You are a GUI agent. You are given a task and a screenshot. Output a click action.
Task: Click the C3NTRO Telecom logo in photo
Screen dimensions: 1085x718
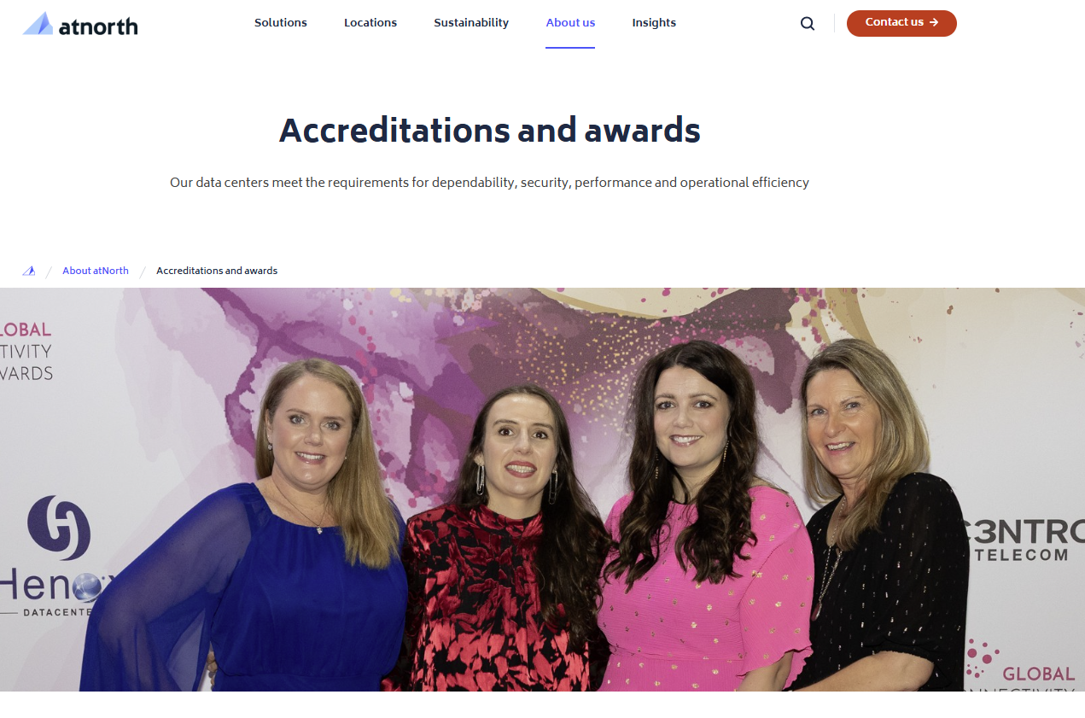coord(1024,540)
